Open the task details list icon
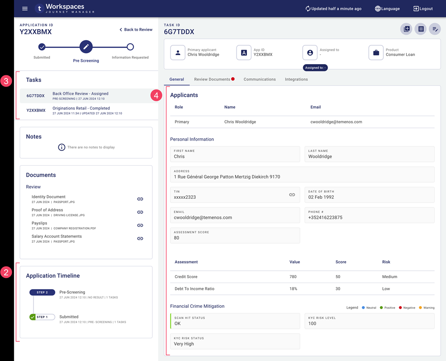Screen dimensions: 446x361 [421, 29]
